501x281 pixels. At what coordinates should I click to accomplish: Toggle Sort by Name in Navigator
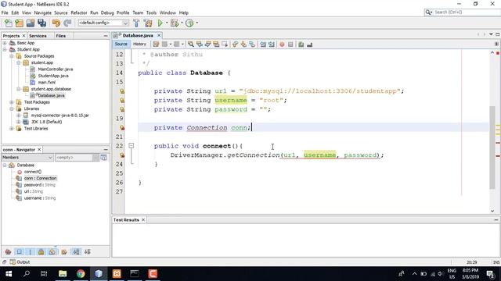click(76, 251)
